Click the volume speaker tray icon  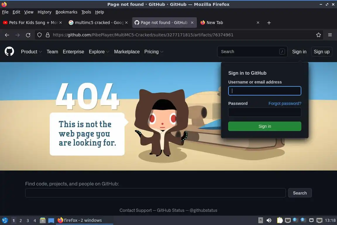pyautogui.click(x=269, y=220)
